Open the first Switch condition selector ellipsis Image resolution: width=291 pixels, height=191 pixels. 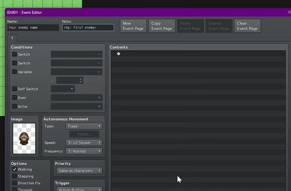(x=99, y=55)
